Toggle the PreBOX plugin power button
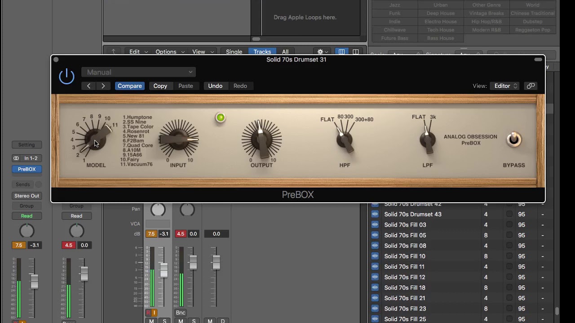Screen dimensions: 575x323 pos(66,76)
